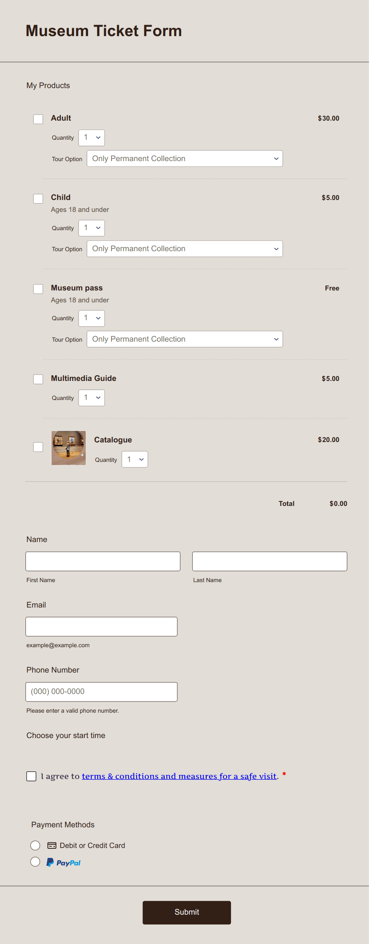Check the Adult ticket checkbox
The image size is (369, 944).
click(x=38, y=119)
